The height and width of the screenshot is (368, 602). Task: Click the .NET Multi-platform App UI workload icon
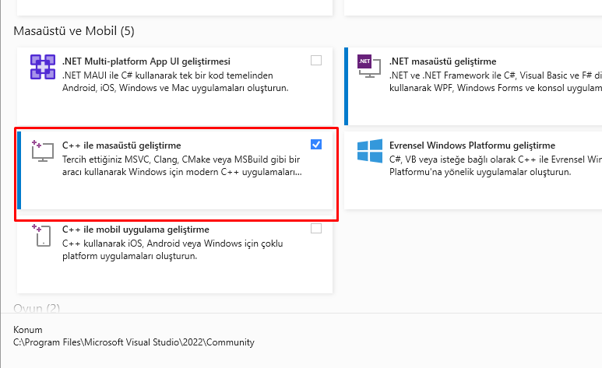tap(43, 67)
